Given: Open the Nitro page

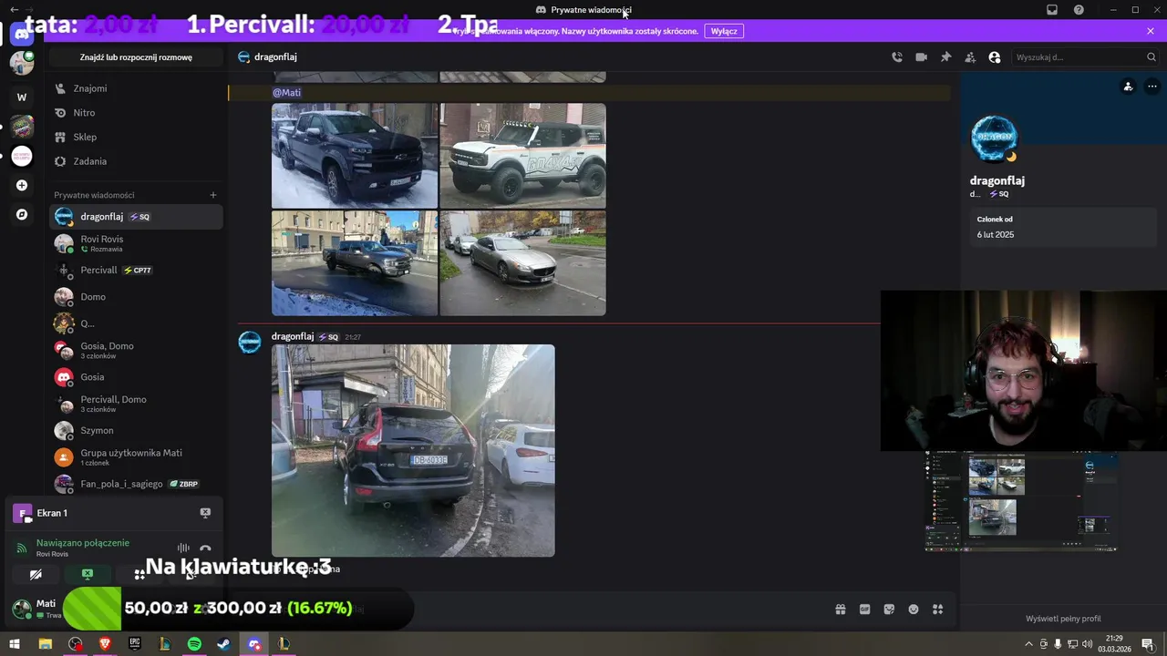Looking at the screenshot, I should [135, 113].
